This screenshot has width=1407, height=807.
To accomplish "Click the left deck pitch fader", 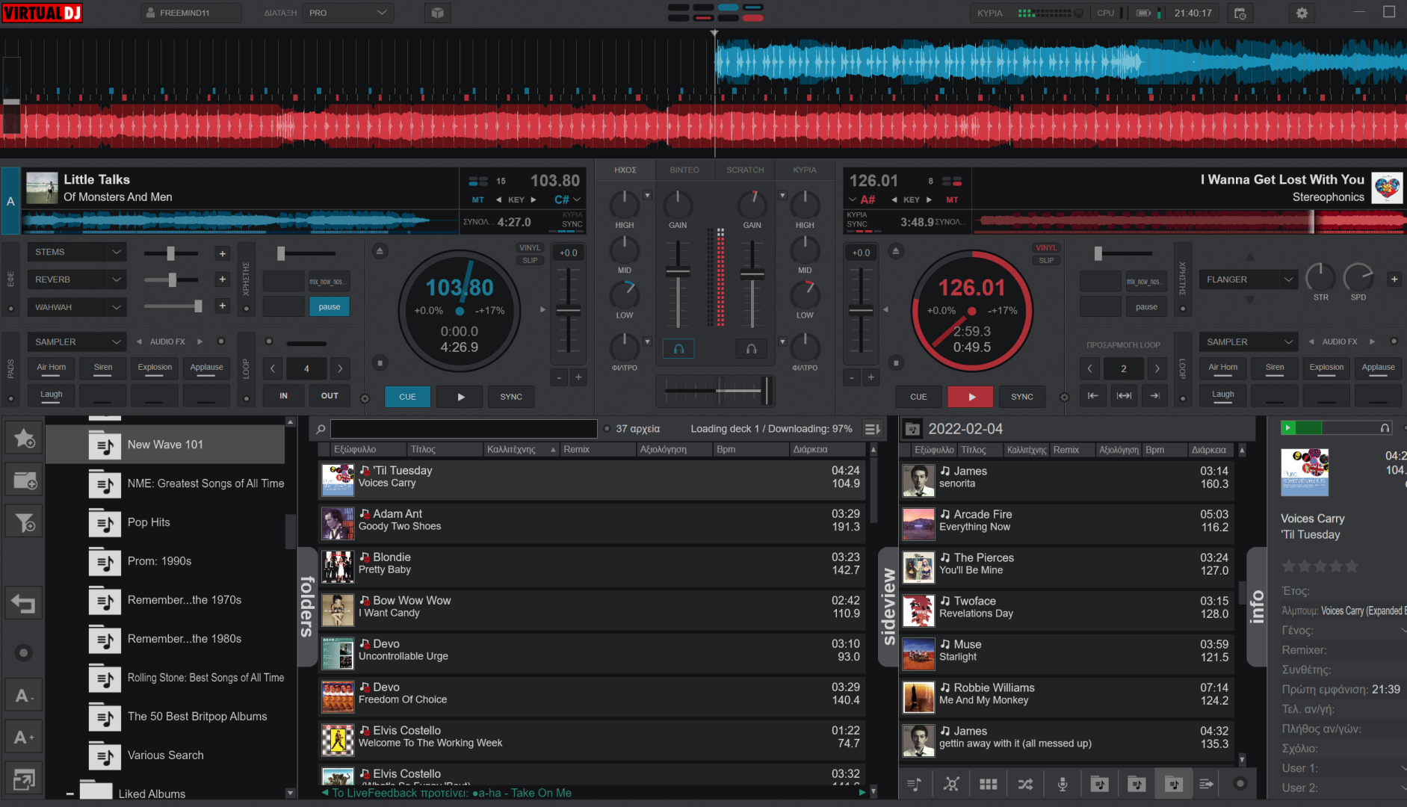I will coord(569,310).
